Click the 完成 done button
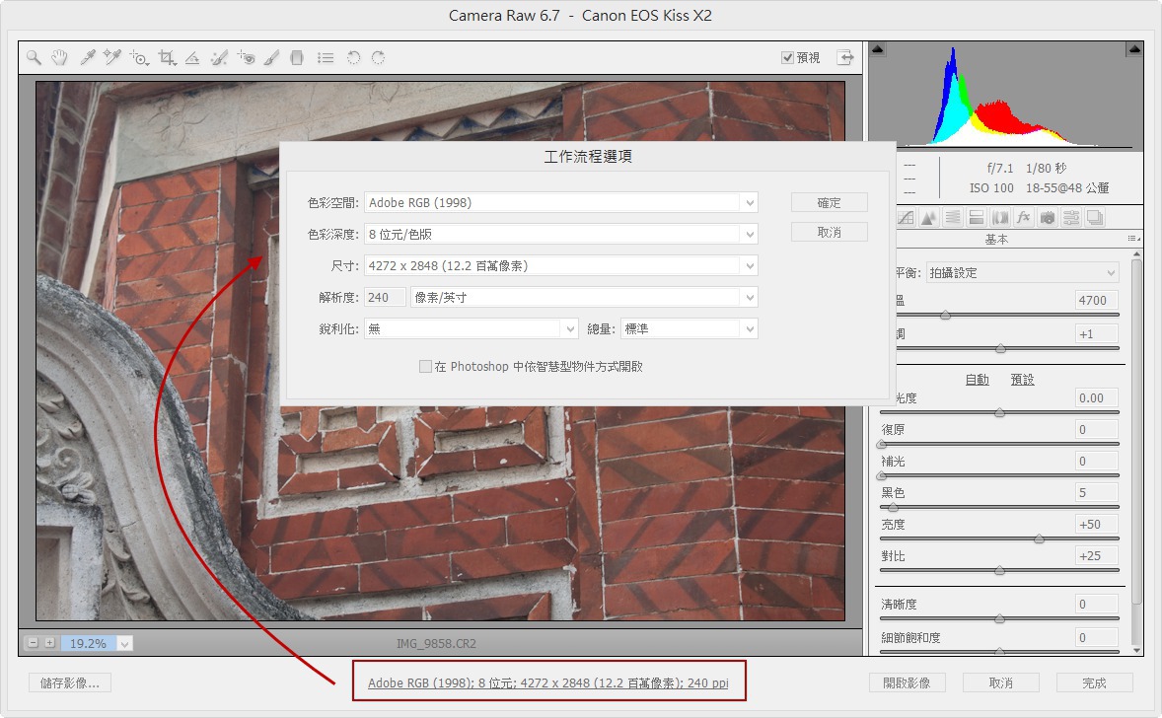Screen dimensions: 1162x718 (1095, 682)
